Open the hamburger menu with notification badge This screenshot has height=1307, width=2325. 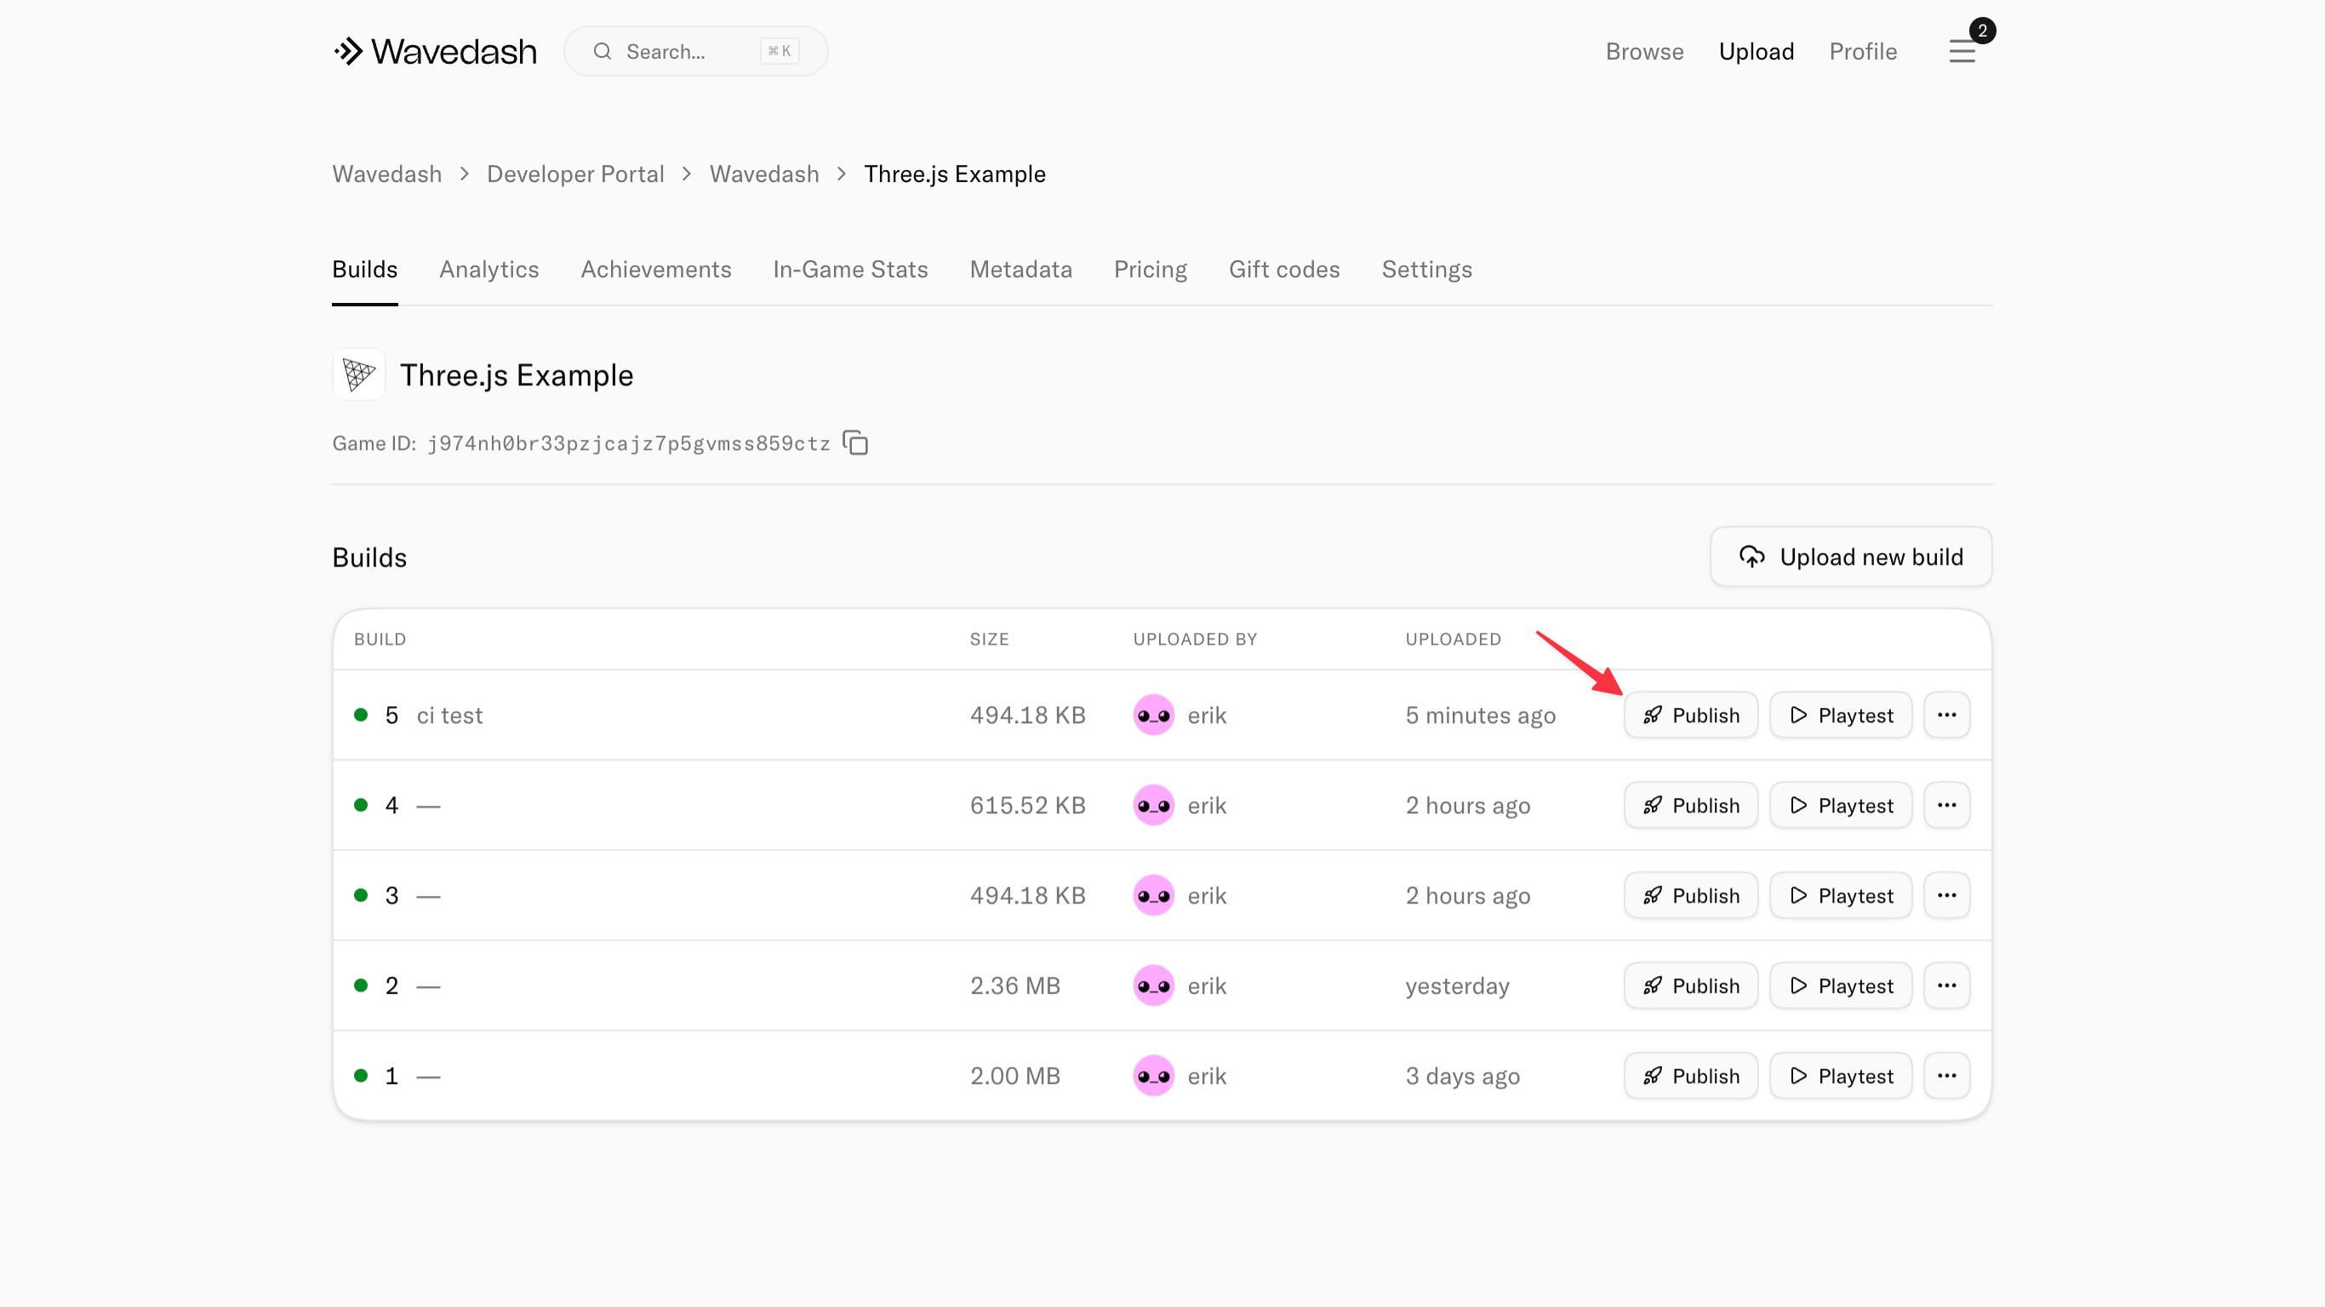(x=1962, y=51)
